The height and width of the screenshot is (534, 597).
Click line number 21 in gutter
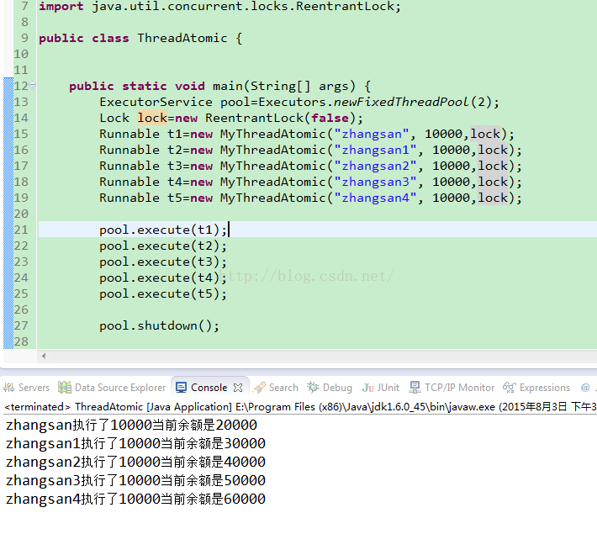21,230
